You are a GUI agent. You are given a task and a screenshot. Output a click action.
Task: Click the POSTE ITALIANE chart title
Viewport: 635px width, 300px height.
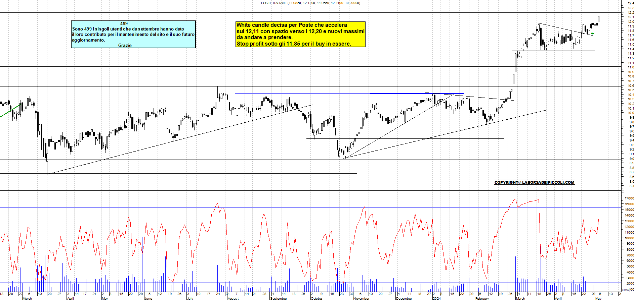310,3
